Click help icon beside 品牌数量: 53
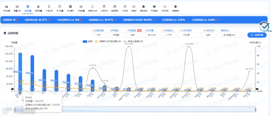The height and width of the screenshot is (116, 272). (17, 20)
